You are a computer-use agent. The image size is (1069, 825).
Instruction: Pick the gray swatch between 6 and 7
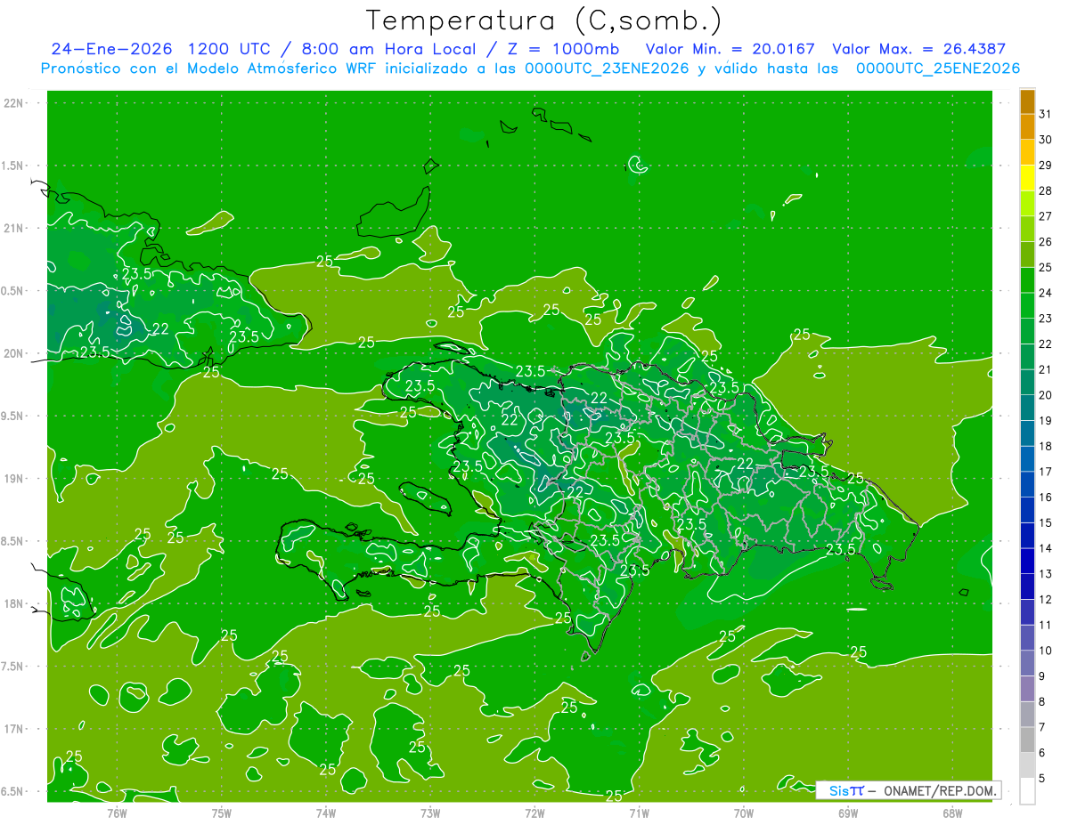pos(1028,740)
